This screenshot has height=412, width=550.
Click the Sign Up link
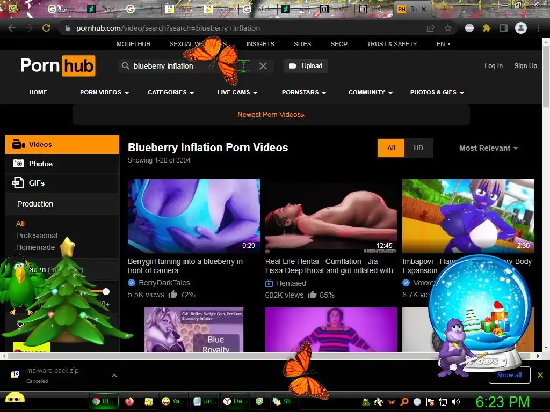(525, 66)
